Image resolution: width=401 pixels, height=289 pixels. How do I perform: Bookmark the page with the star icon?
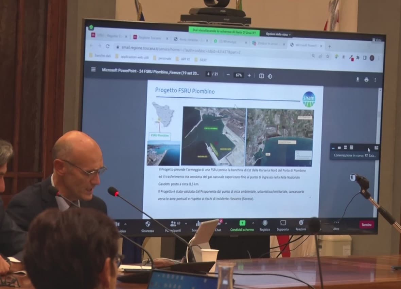(328, 56)
